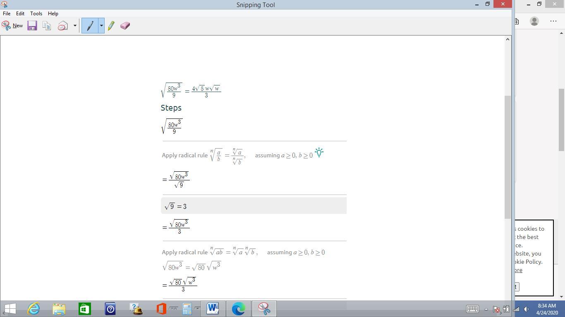Click the highlighted '√9 = 3' step
Viewport: 565px width, 317px height.
[x=254, y=206]
